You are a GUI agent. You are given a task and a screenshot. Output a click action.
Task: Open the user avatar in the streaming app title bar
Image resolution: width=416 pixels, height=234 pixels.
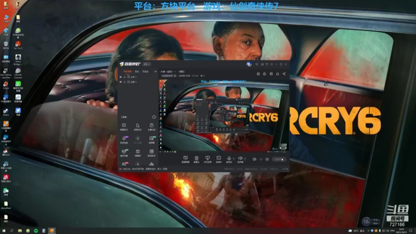(249, 64)
